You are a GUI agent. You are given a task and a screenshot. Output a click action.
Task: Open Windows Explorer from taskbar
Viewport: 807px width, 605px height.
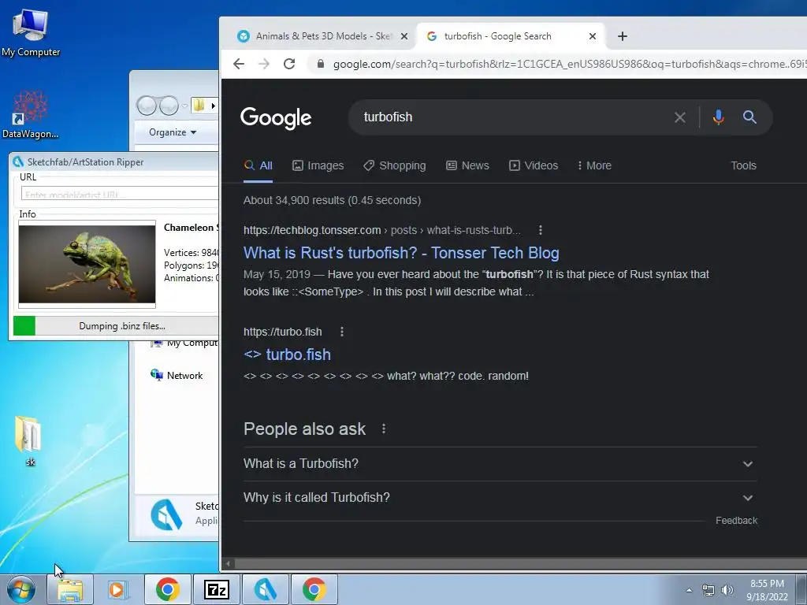[70, 589]
